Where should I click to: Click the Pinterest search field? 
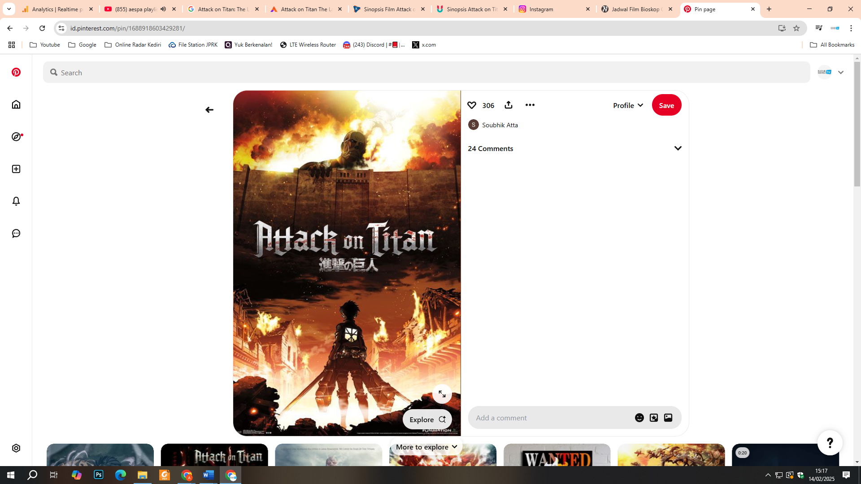[x=426, y=73]
